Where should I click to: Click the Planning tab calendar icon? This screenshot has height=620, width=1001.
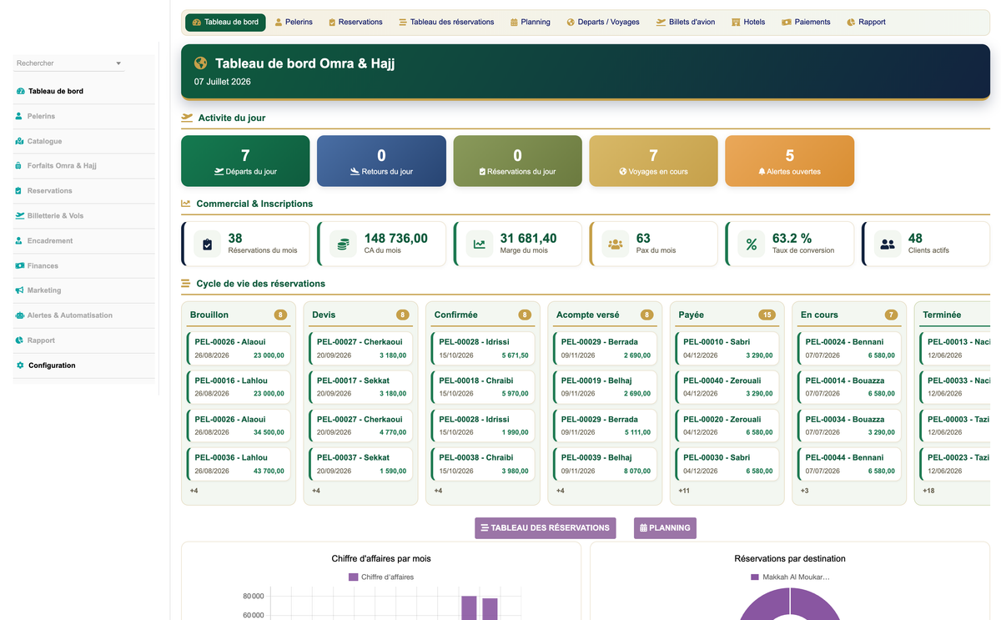[514, 23]
